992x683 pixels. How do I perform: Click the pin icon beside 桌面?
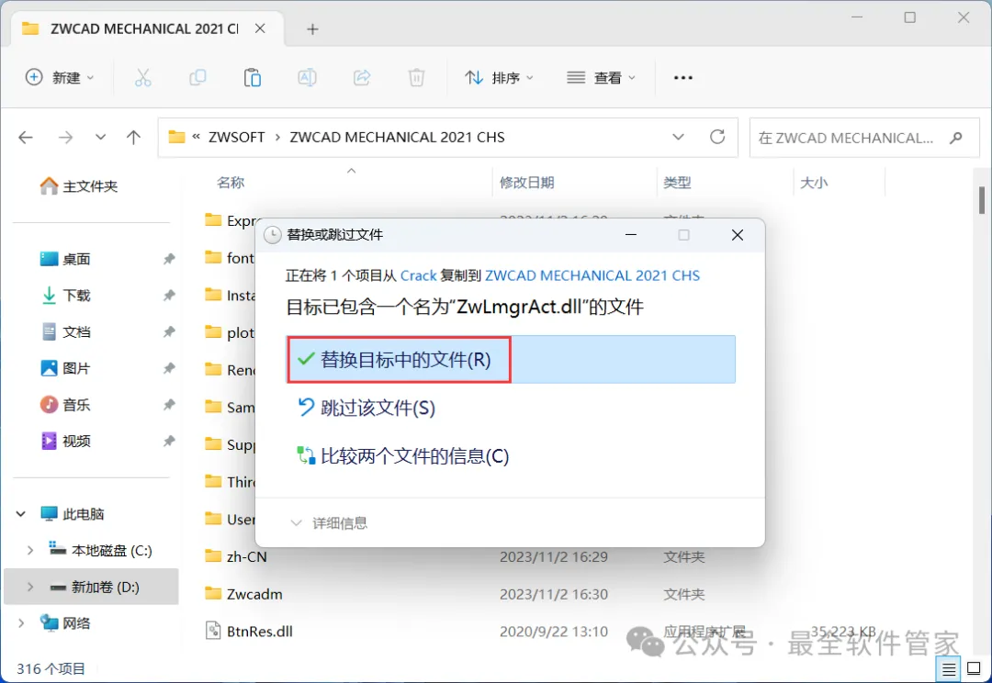click(169, 259)
